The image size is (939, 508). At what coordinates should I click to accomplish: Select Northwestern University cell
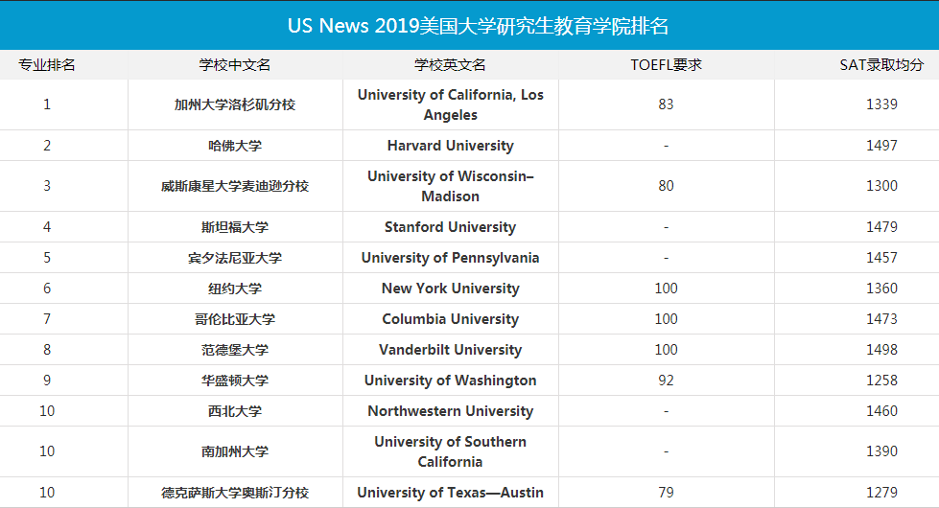coord(451,411)
